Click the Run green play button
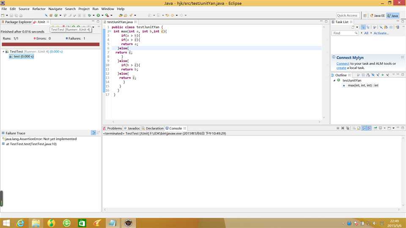Image resolution: width=406 pixels, height=228 pixels. pyautogui.click(x=98, y=15)
